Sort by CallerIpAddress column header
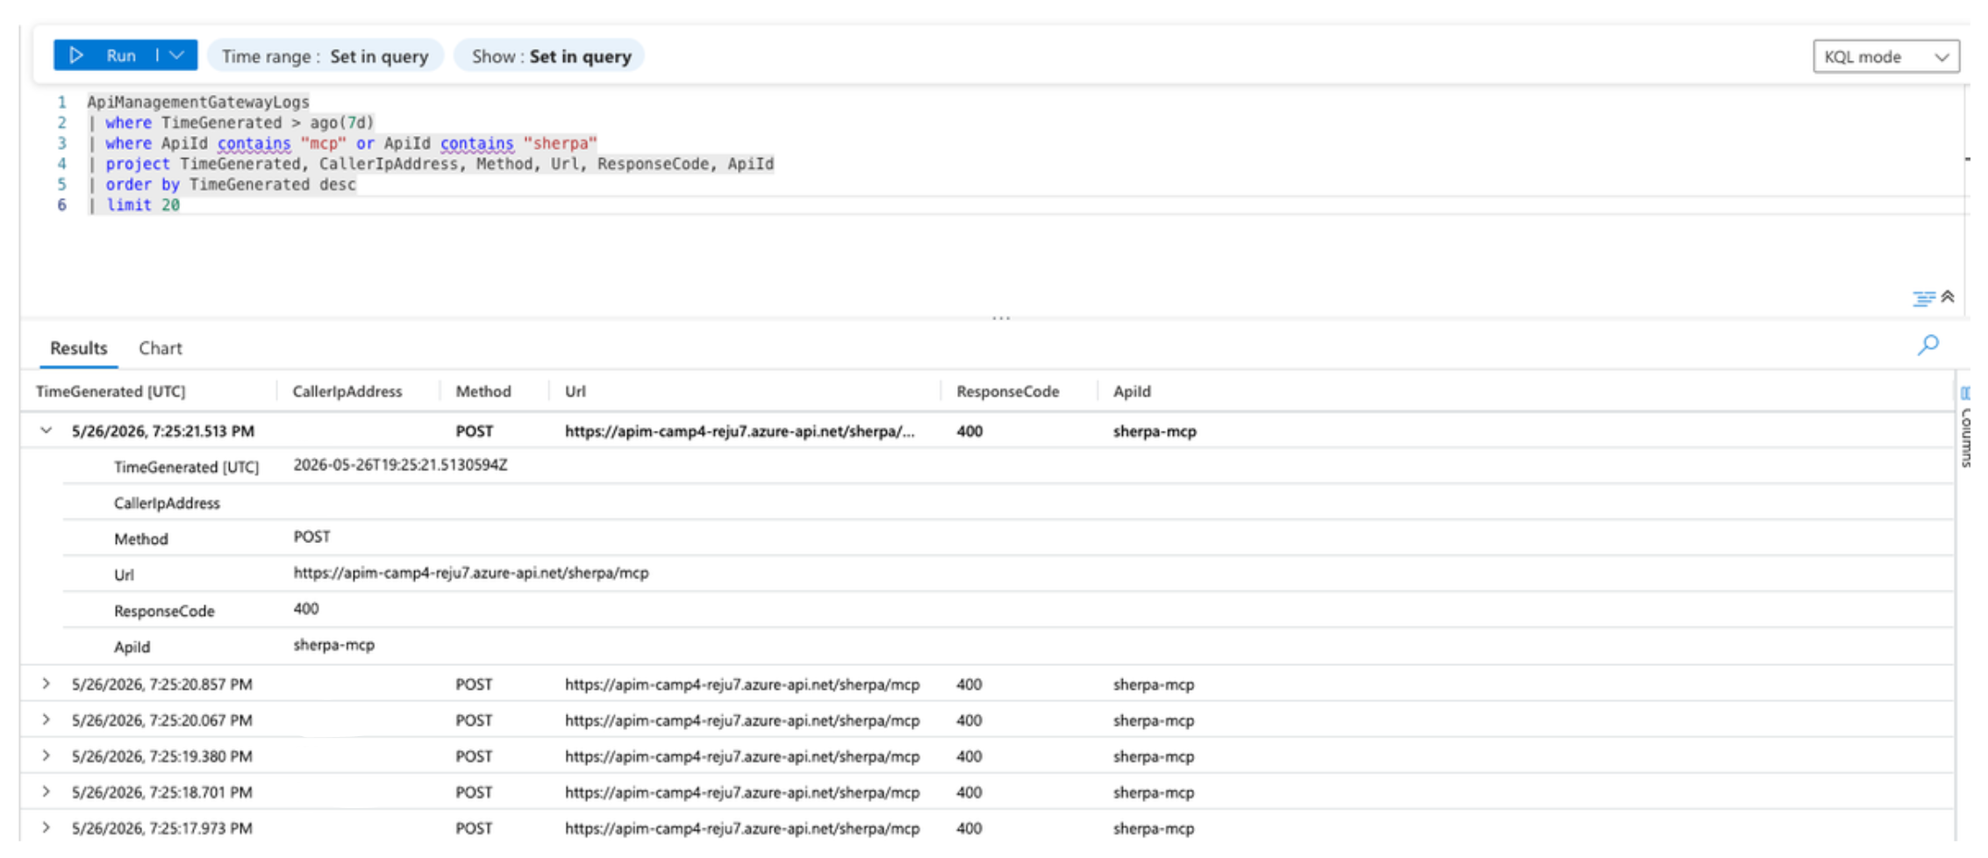The height and width of the screenshot is (858, 1988). point(347,391)
